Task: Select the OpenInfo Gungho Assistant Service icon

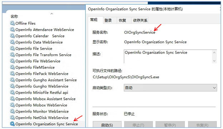Action: (x=13, y=80)
